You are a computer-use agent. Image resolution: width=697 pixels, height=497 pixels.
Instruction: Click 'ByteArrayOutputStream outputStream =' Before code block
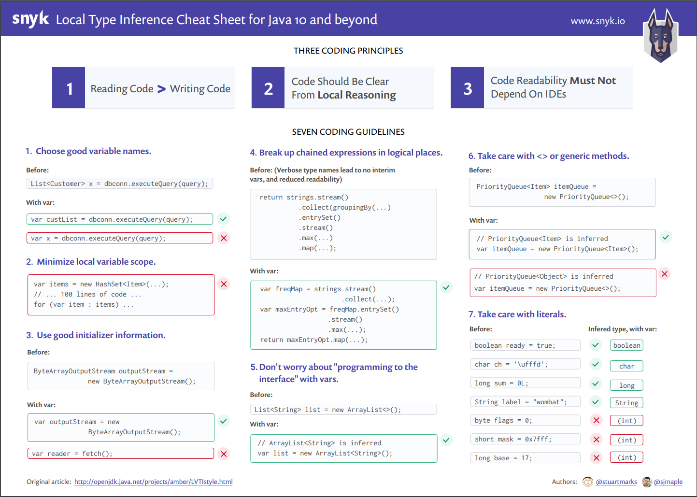point(121,376)
